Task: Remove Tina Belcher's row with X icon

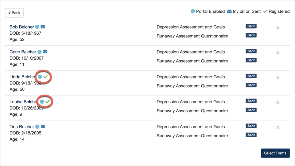Action: pos(278,128)
